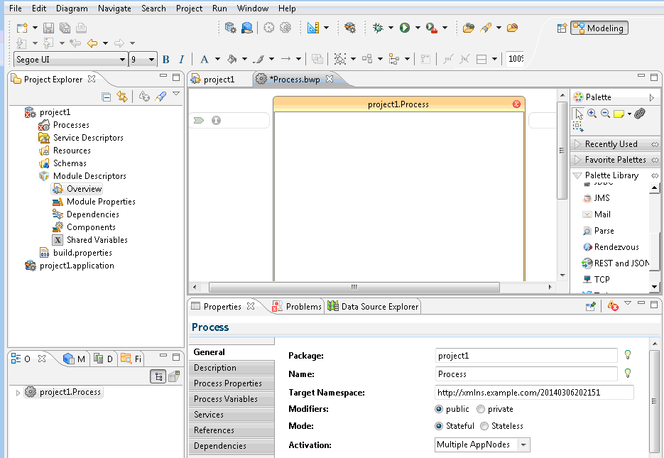Expand project1.Process in outline tree

(18, 392)
